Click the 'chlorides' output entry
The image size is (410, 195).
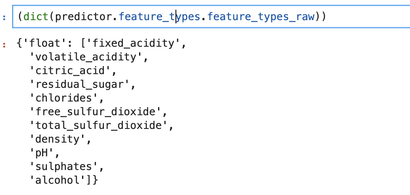pyautogui.click(x=64, y=98)
